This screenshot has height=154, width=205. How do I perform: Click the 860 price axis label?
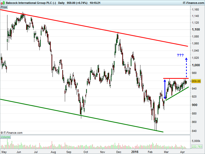194,122
